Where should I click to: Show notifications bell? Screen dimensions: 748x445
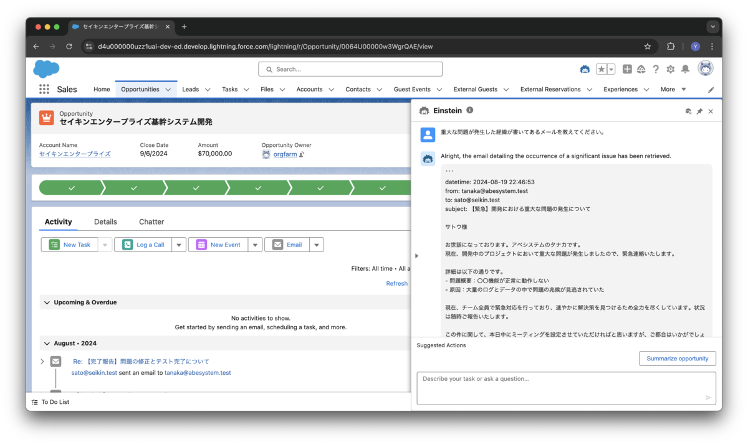(x=685, y=69)
